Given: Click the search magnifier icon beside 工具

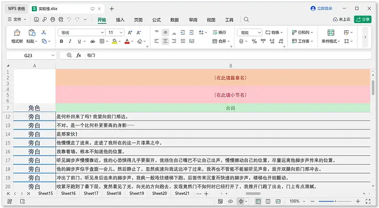Looking at the screenshot, I should pos(246,20).
